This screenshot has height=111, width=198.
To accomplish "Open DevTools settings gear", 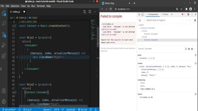I will click(188, 14).
